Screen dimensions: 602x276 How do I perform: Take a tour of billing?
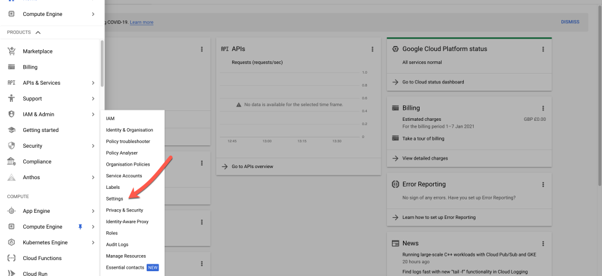coord(423,139)
